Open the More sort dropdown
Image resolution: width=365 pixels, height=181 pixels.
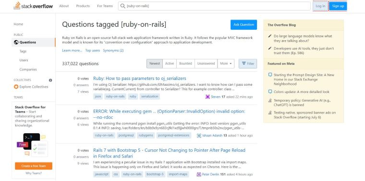[x=226, y=64]
